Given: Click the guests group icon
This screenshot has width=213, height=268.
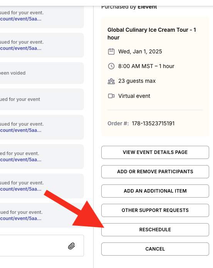Looking at the screenshot, I should pyautogui.click(x=111, y=81).
